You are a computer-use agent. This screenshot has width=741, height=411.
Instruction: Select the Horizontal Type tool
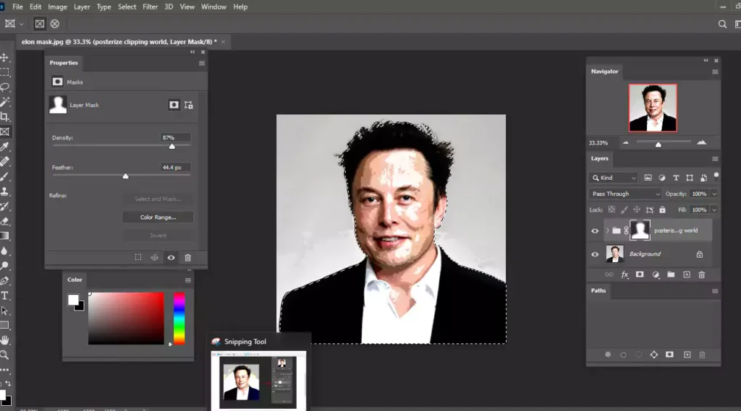tap(5, 296)
